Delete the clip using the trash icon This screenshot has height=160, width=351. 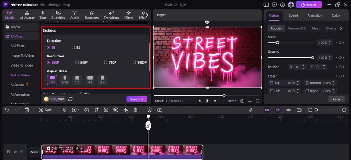click(27, 110)
